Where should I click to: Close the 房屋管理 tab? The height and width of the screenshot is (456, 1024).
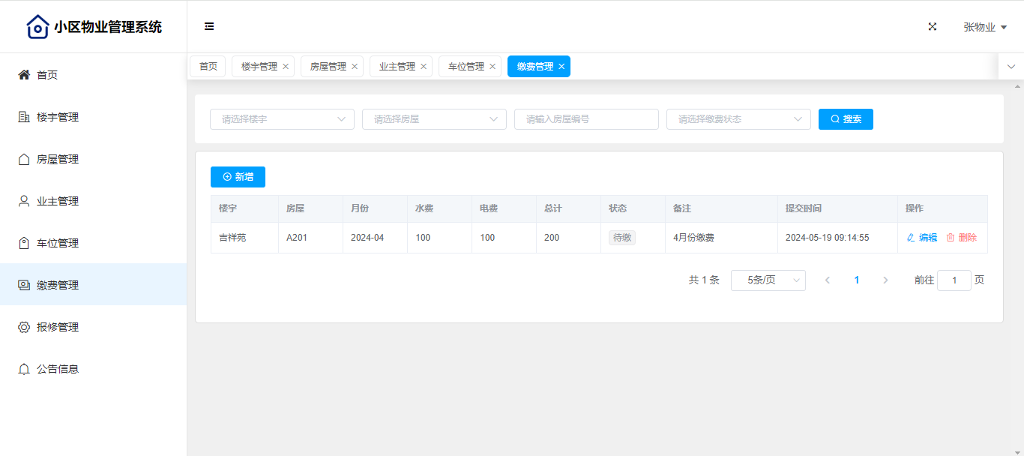355,67
